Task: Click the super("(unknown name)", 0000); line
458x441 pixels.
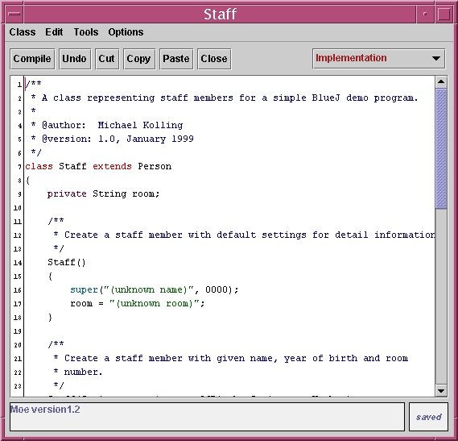Action: pyautogui.click(x=155, y=289)
